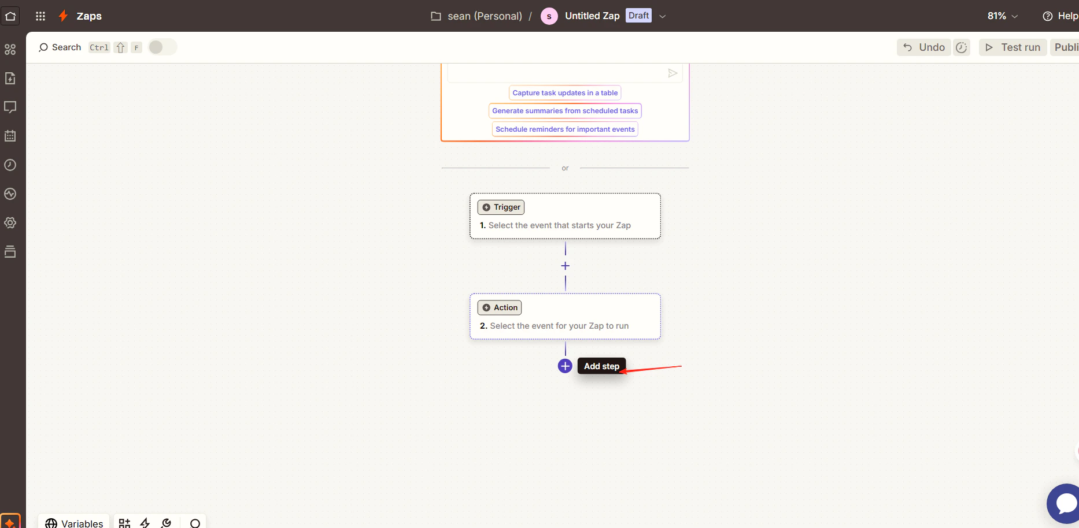Open the Help menu

pyautogui.click(x=1060, y=16)
